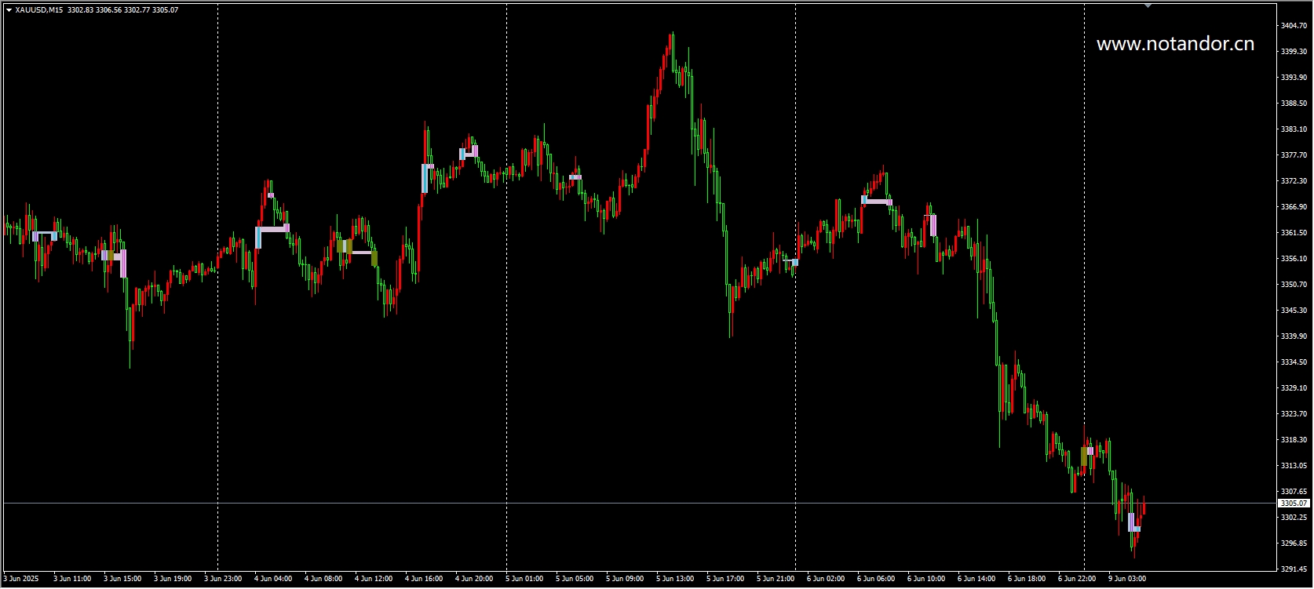1314x589 pixels.
Task: Click the 3388.50 price axis label
Action: pyautogui.click(x=1294, y=104)
